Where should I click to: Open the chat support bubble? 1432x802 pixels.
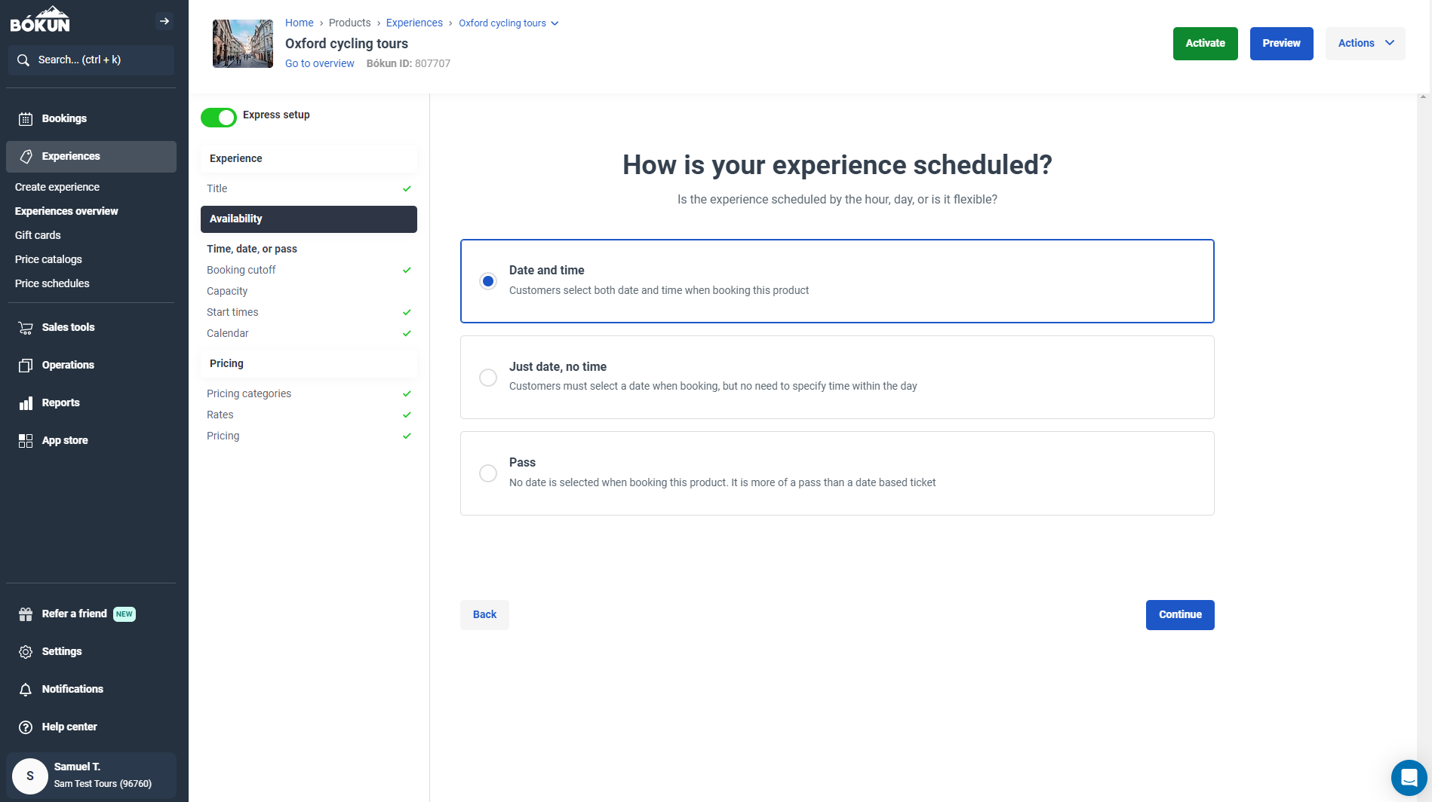[1409, 777]
